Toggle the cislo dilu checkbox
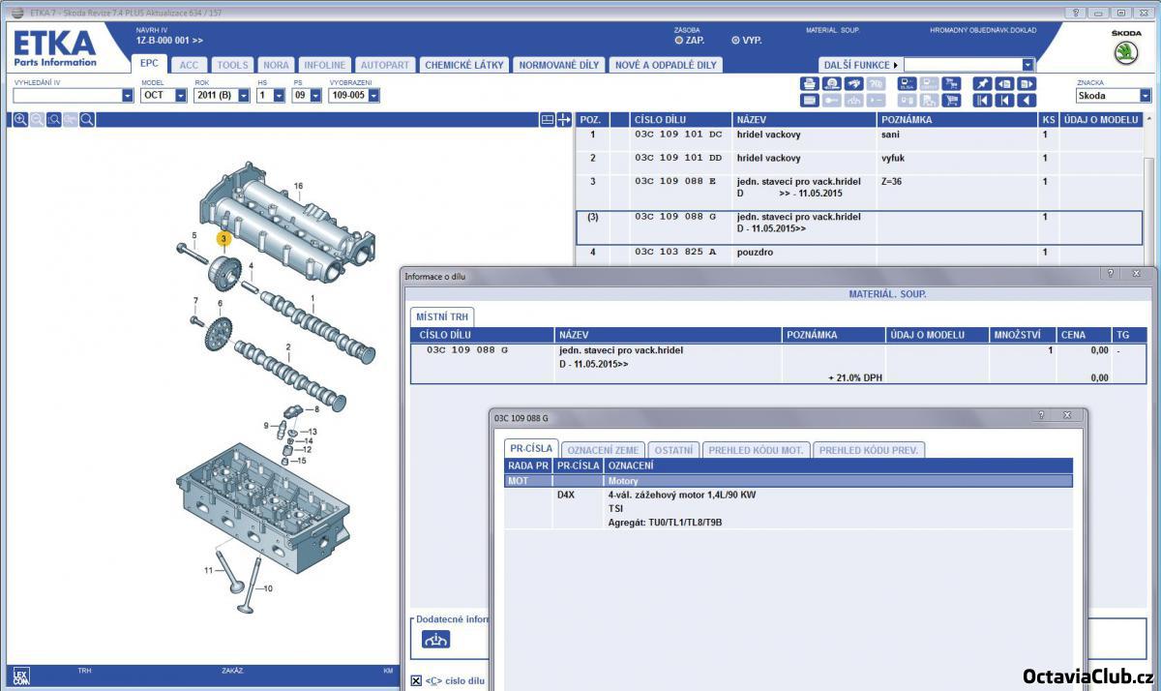Image resolution: width=1161 pixels, height=691 pixels. pos(416,680)
